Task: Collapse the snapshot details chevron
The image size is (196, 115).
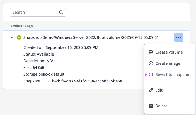Action: coord(12,37)
